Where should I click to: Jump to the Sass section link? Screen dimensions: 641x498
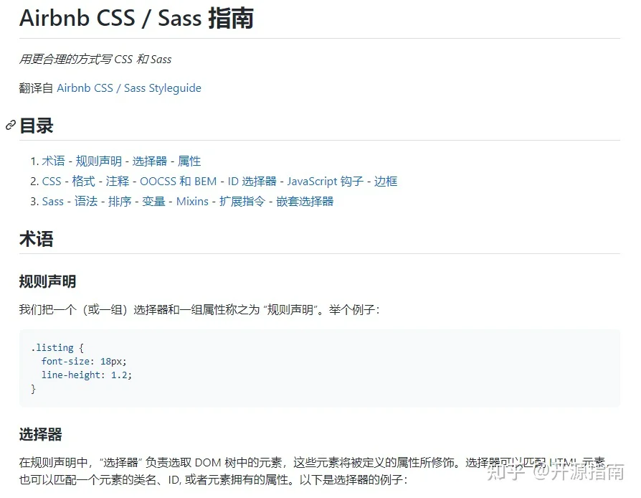(x=53, y=202)
